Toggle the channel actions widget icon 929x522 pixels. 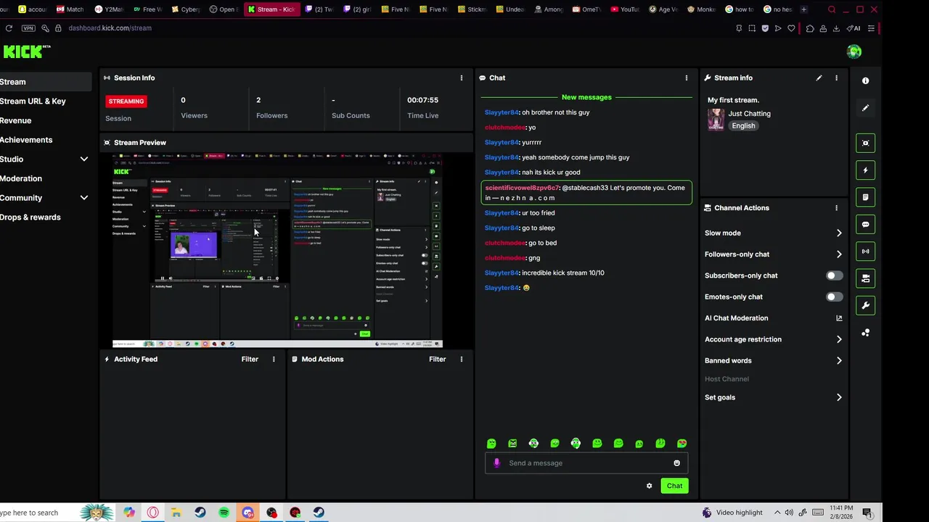(865, 278)
